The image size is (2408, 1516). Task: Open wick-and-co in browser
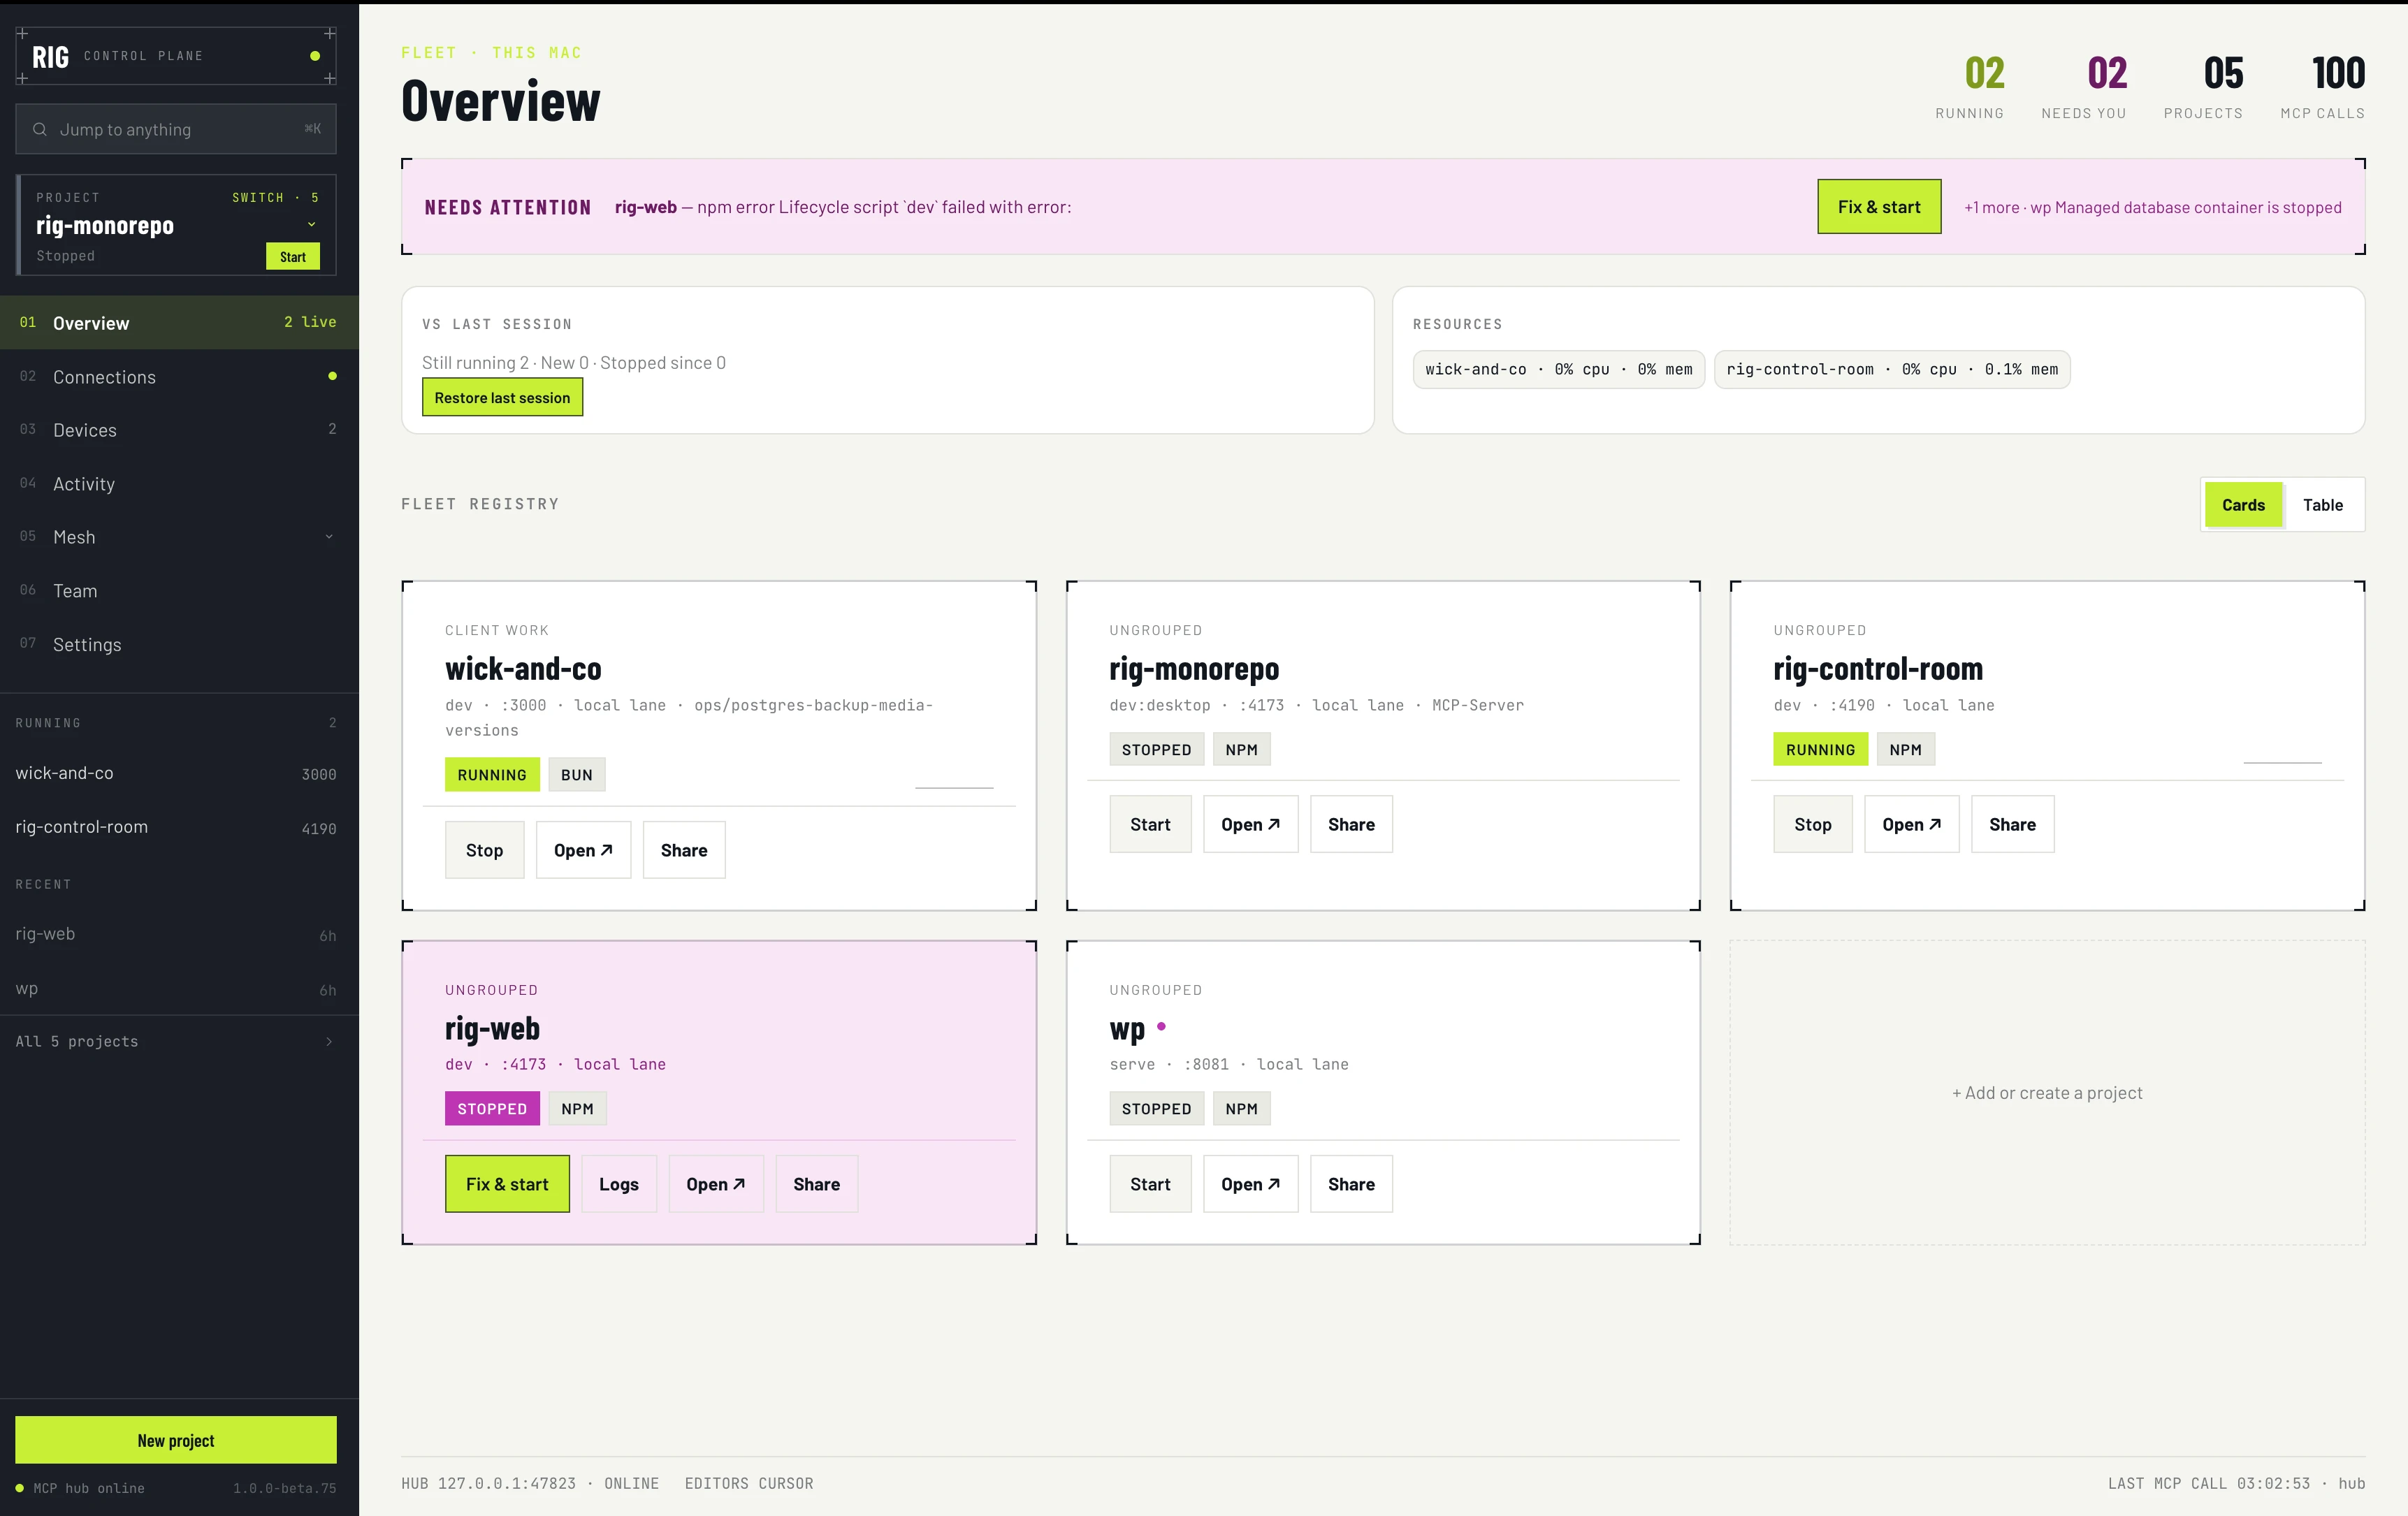pyautogui.click(x=583, y=850)
